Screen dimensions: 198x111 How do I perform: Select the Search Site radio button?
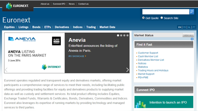(162, 18)
